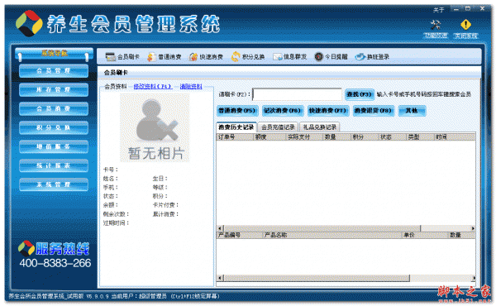496x306 pixels.
Task: Click the right arrow of history table scrollbar
Action: [473, 228]
